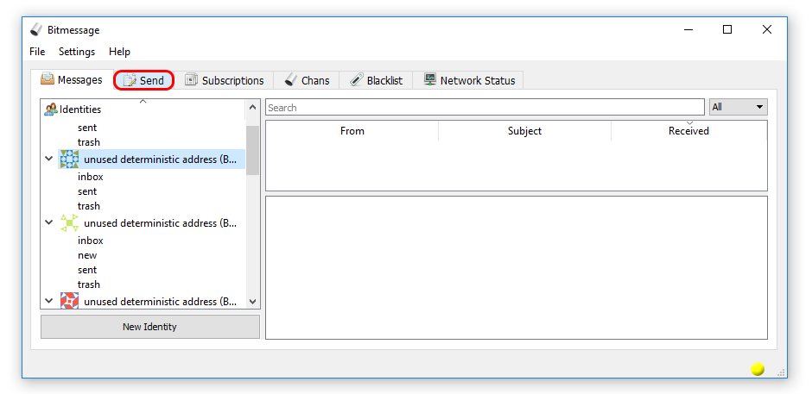Open the File menu
812x394 pixels.
pyautogui.click(x=37, y=52)
